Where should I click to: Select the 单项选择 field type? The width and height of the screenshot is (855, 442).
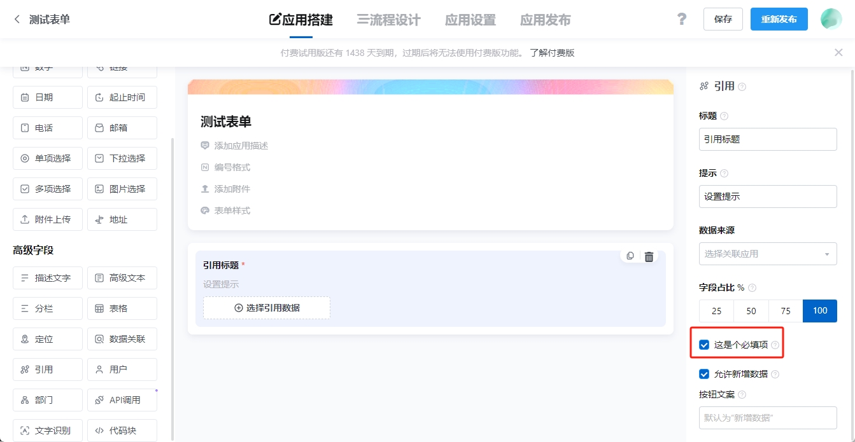[x=47, y=158]
